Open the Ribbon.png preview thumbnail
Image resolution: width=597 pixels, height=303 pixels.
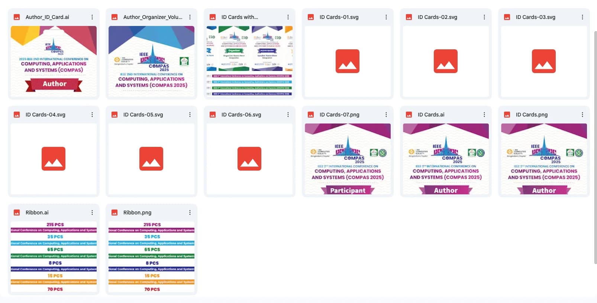[151, 257]
